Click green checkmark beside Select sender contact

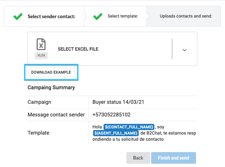[18, 16]
